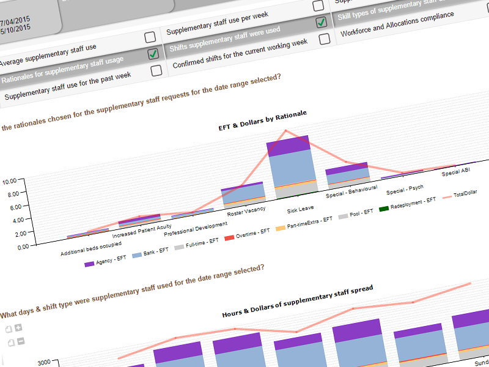This screenshot has width=489, height=367.
Task: Click the 0.00 value on the EFT axis
Action: pos(23,248)
